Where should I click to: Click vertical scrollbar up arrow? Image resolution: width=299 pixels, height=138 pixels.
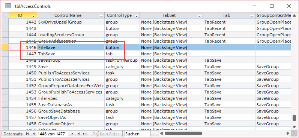pos(294,16)
